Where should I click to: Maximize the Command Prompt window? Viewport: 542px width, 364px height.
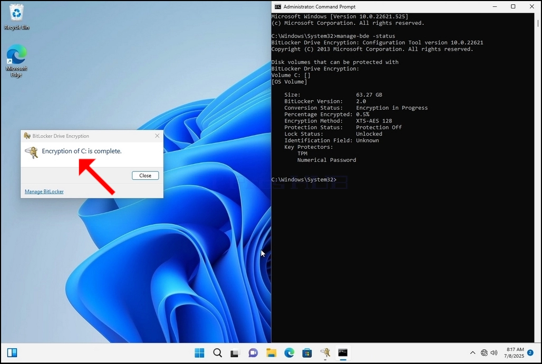(x=514, y=6)
